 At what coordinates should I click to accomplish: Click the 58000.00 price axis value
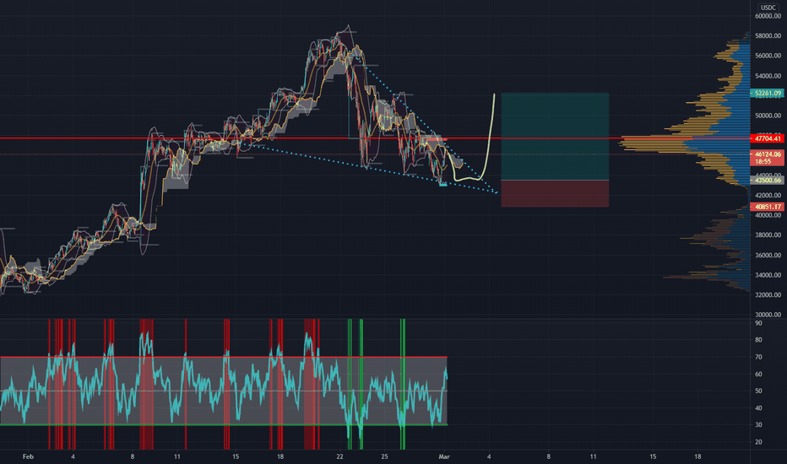[768, 36]
